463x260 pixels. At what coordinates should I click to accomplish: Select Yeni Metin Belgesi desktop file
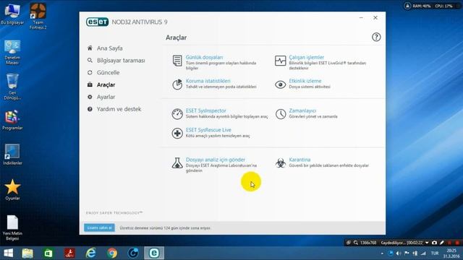12,227
